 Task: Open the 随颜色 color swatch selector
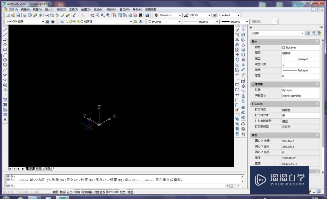point(264,21)
